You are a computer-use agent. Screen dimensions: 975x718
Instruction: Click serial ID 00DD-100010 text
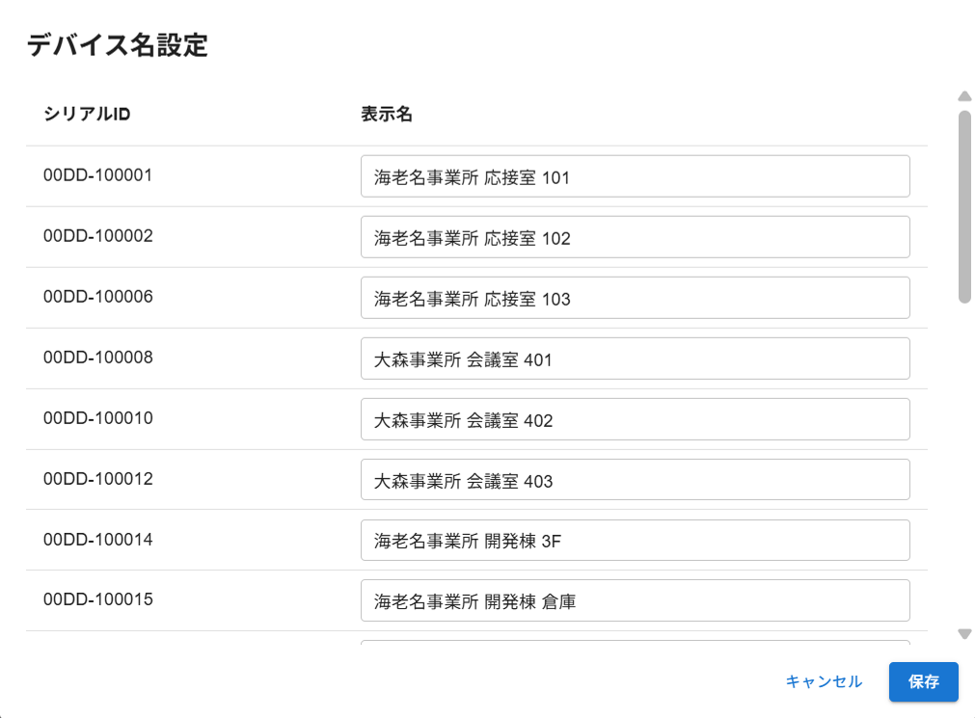pos(97,418)
